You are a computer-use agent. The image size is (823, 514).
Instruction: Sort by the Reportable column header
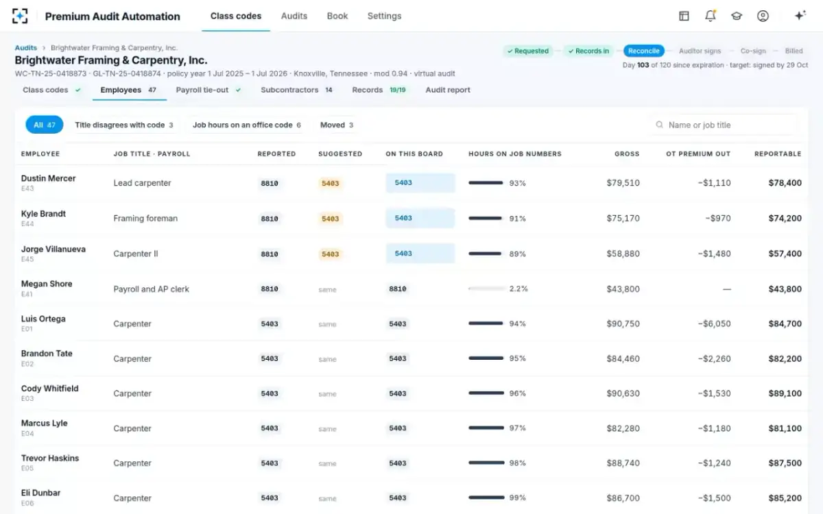pyautogui.click(x=778, y=154)
